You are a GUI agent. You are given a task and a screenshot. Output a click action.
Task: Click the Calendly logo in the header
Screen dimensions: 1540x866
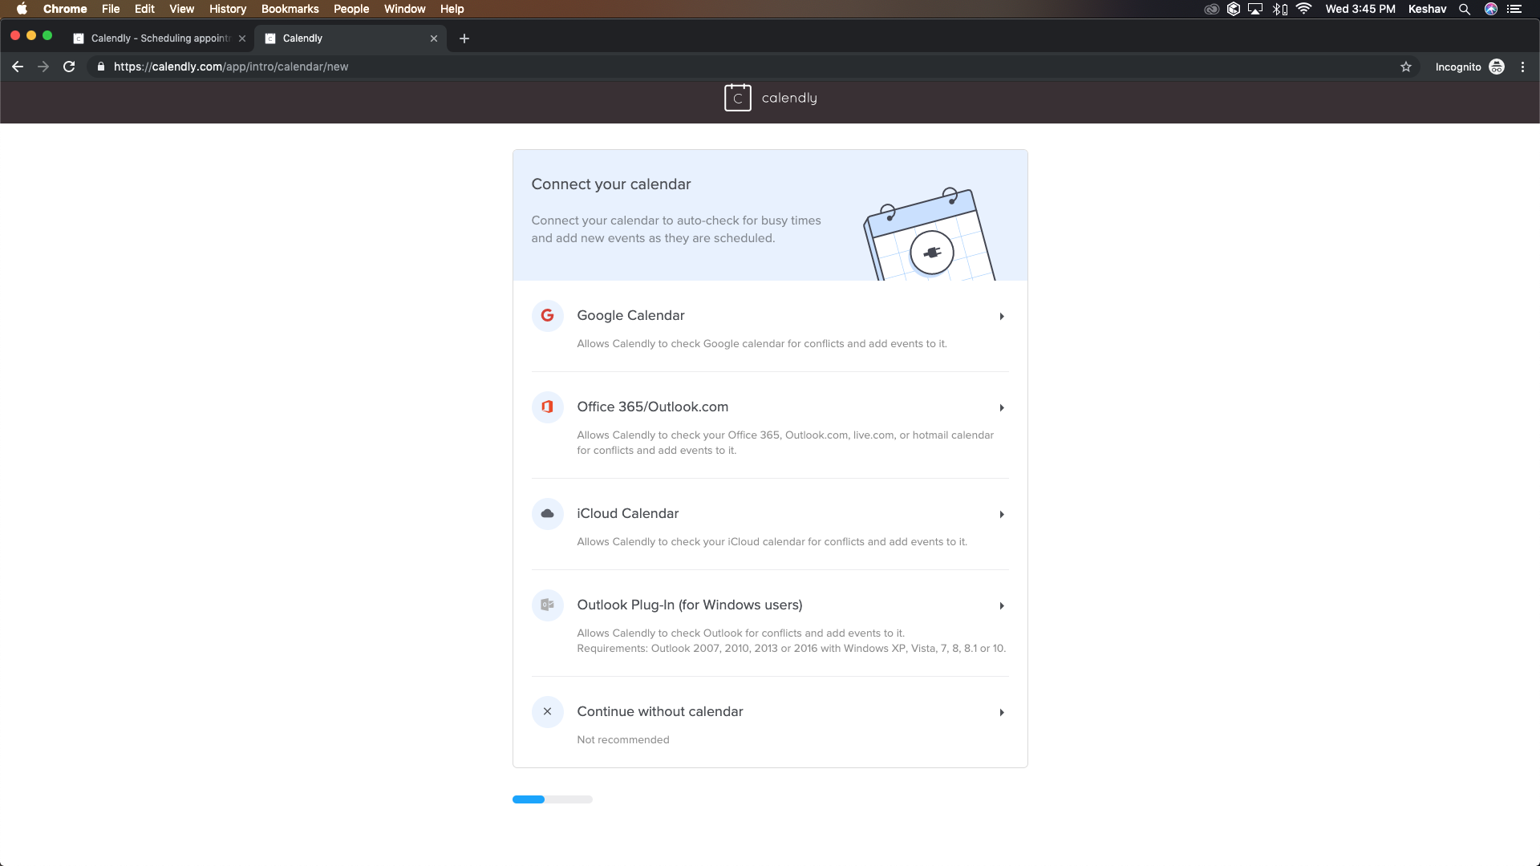(x=770, y=98)
